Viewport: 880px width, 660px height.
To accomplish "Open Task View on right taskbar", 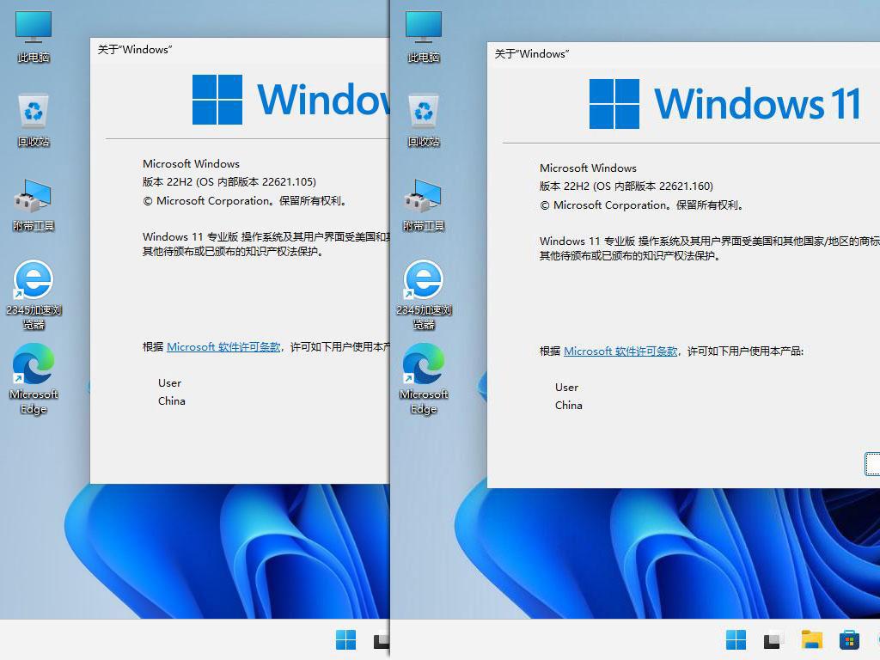I will coord(773,639).
